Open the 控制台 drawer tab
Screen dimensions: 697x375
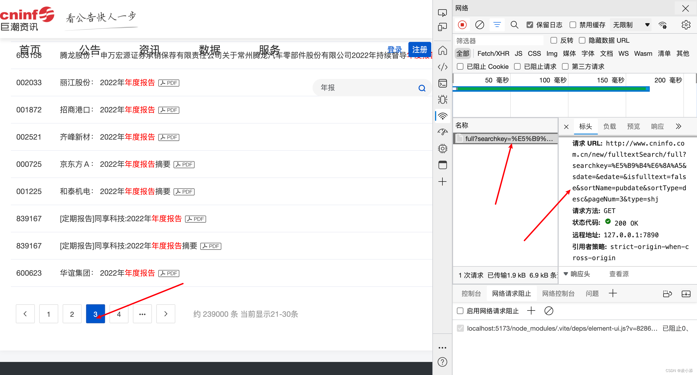[x=471, y=293]
